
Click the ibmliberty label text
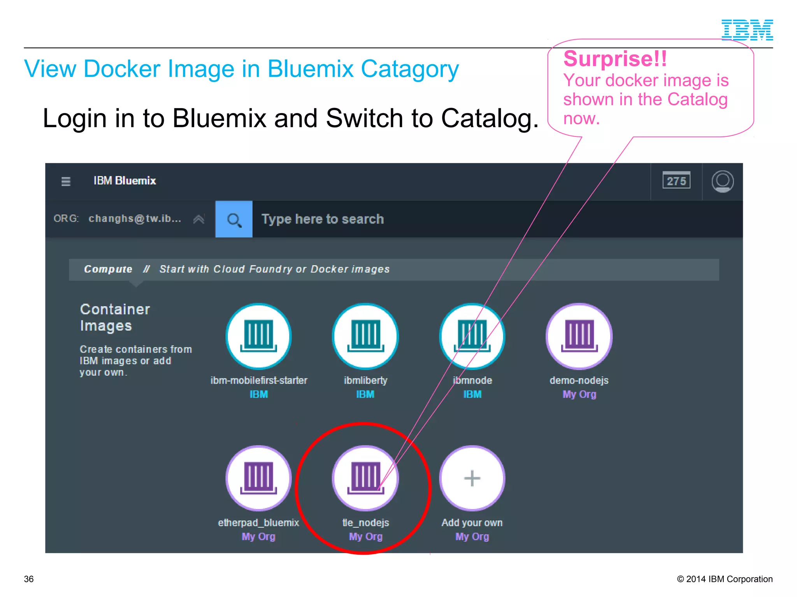(365, 381)
